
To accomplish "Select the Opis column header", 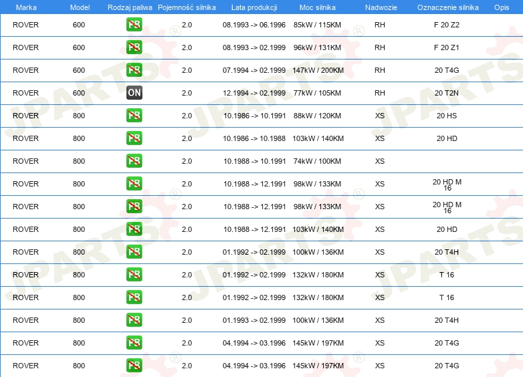I will [x=502, y=7].
